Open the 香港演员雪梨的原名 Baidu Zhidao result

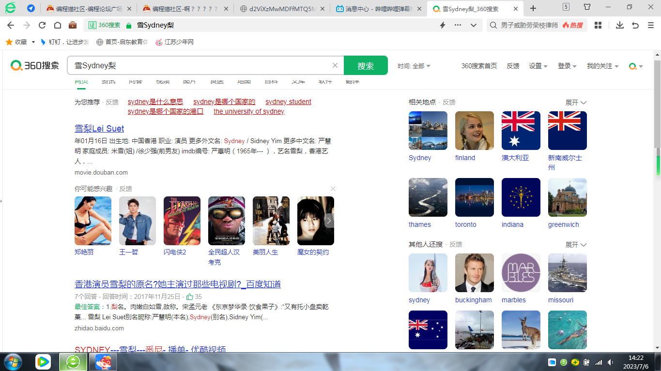pos(178,284)
